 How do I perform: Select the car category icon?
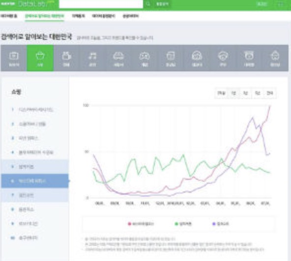point(118,58)
